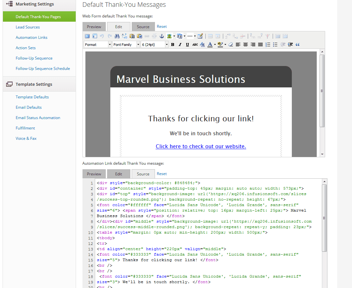352x288 pixels.
Task: Click the Find/Replace A-to-B icon
Action: [124, 36]
